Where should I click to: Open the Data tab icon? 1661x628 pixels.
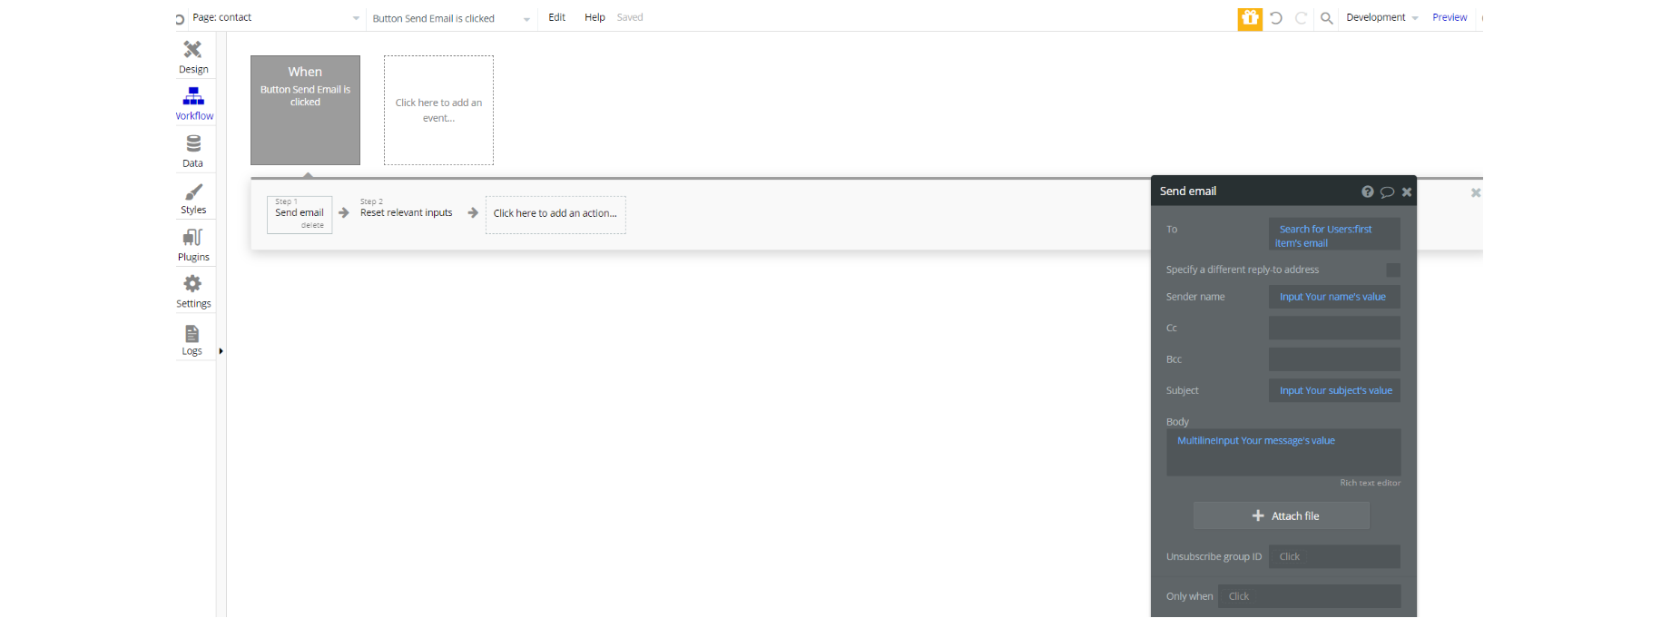click(193, 143)
